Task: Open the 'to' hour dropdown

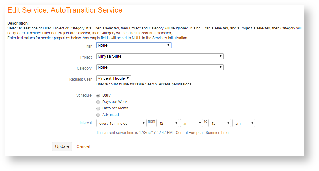Action: click(220, 123)
